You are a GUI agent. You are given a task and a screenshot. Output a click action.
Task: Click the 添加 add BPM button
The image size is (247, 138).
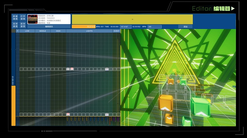coord(185,26)
